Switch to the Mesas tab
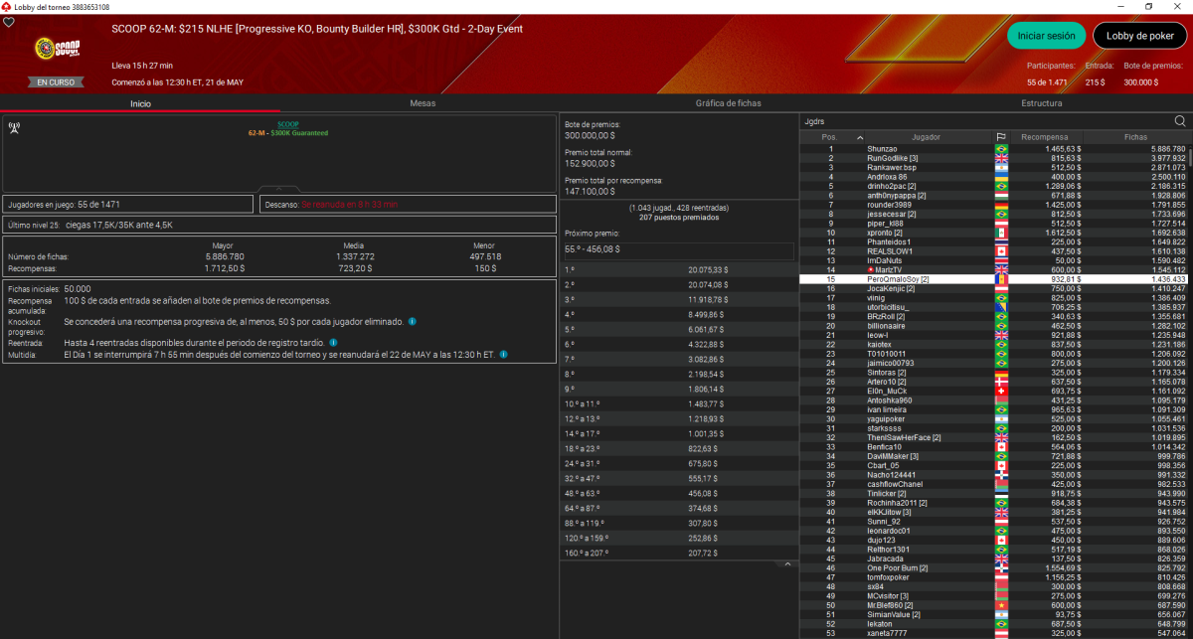 [x=422, y=103]
